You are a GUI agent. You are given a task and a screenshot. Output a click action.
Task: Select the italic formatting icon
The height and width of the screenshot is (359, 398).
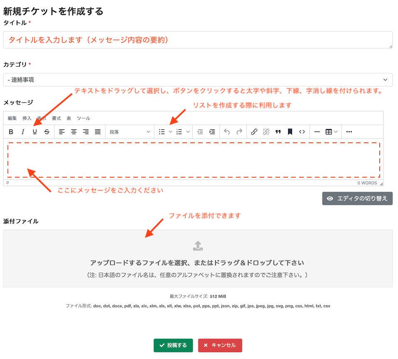pyautogui.click(x=23, y=132)
